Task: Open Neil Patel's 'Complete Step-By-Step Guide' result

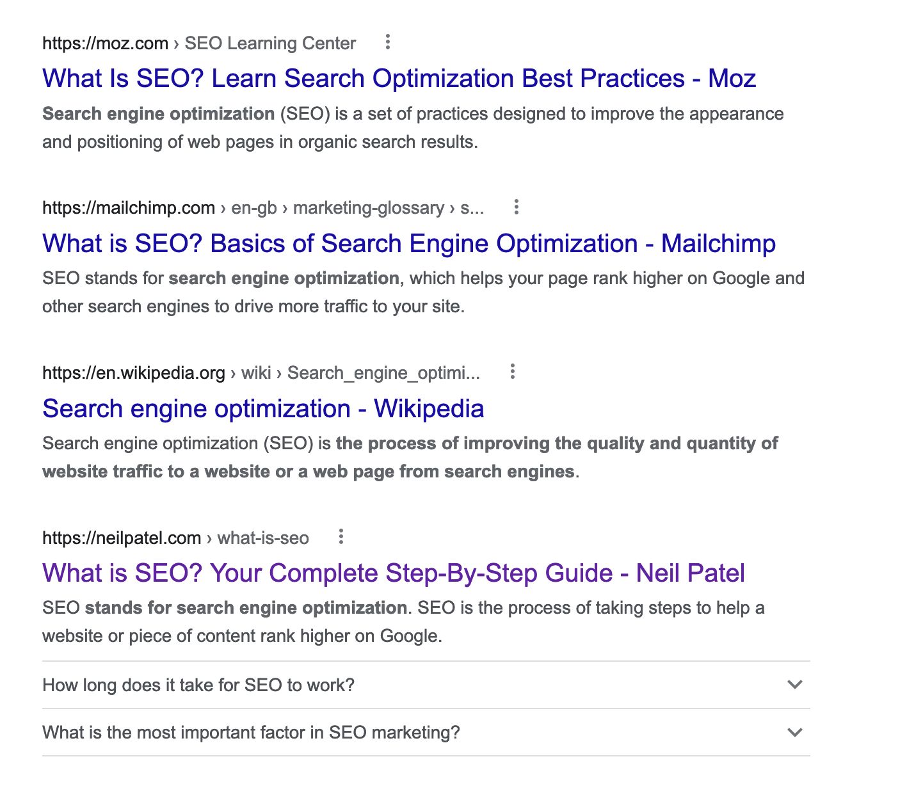Action: (x=393, y=573)
